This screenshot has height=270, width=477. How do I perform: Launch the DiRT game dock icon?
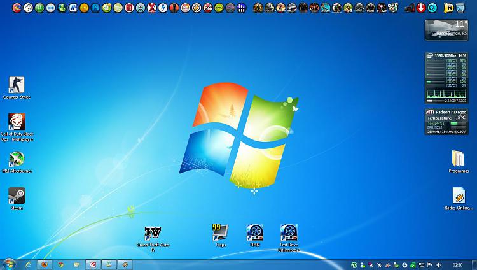point(393,8)
